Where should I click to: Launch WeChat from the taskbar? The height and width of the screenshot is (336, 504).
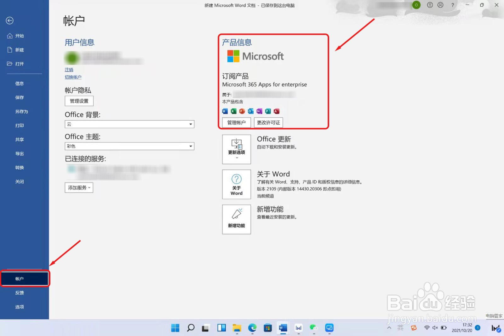coord(313,328)
